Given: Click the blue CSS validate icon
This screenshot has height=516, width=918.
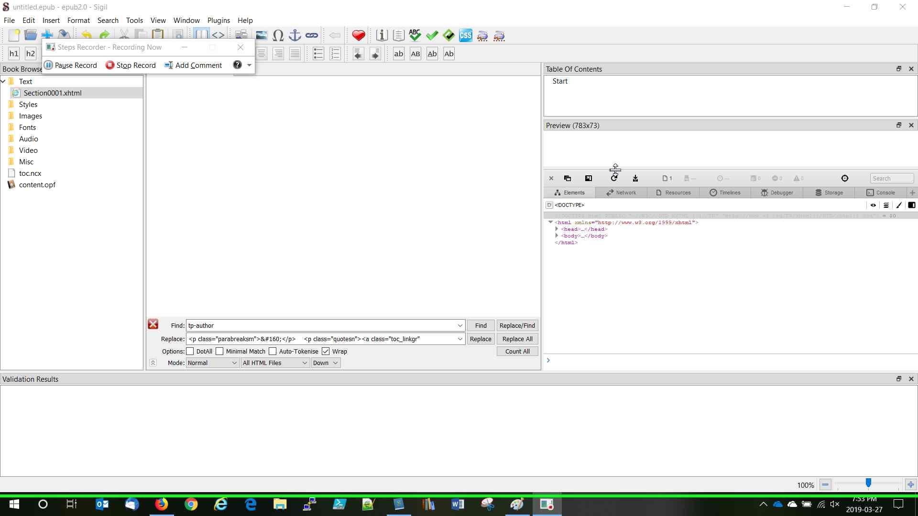Looking at the screenshot, I should click(465, 36).
